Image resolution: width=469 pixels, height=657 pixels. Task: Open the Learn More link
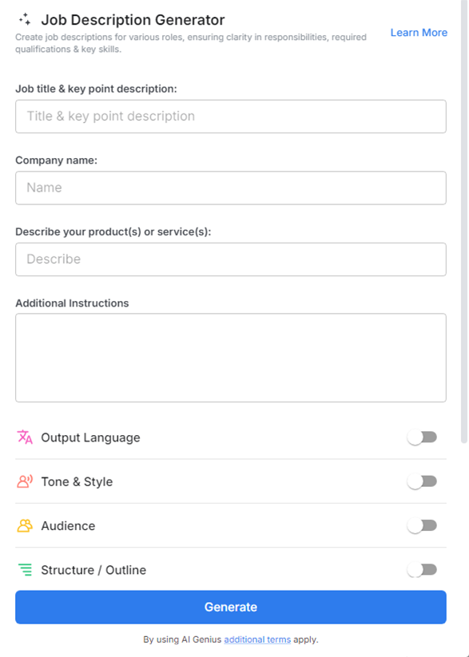tap(419, 33)
